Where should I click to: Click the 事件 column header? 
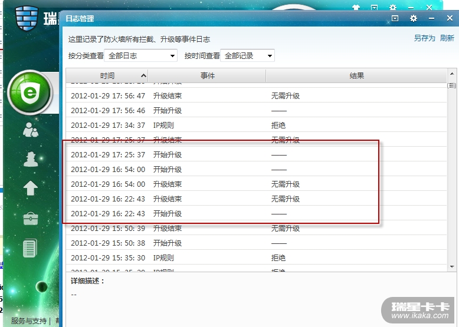tap(207, 75)
